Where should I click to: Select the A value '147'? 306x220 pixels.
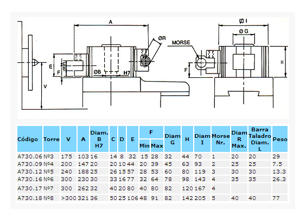[84, 164]
